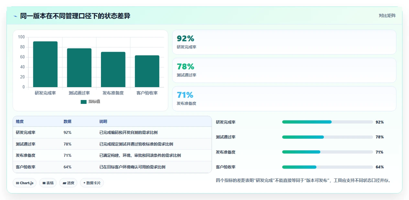
Task: Click the 71% cell in the table
Action: click(68, 155)
